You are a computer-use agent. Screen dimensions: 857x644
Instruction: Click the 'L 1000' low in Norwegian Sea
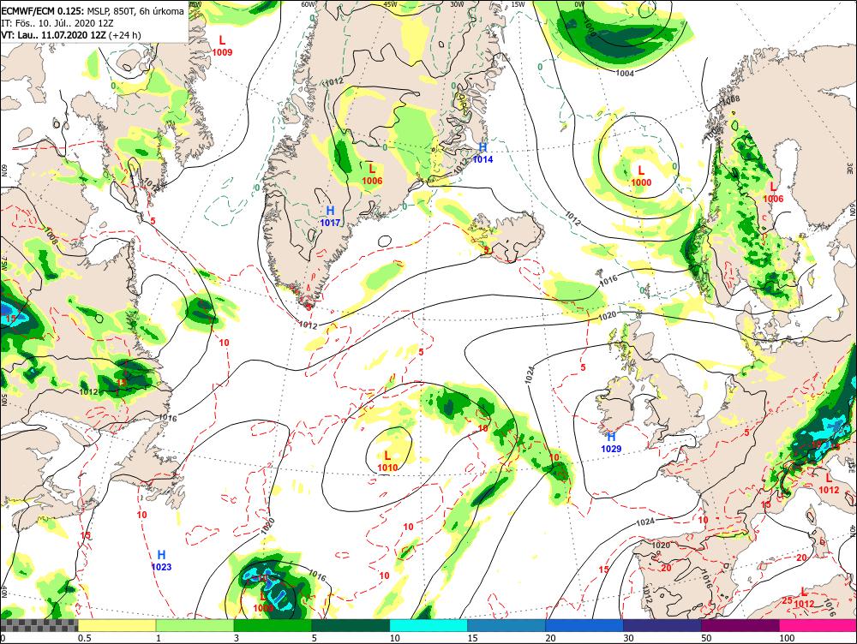[641, 176]
